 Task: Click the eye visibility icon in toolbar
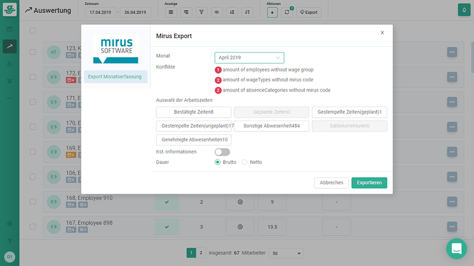pyautogui.click(x=217, y=12)
